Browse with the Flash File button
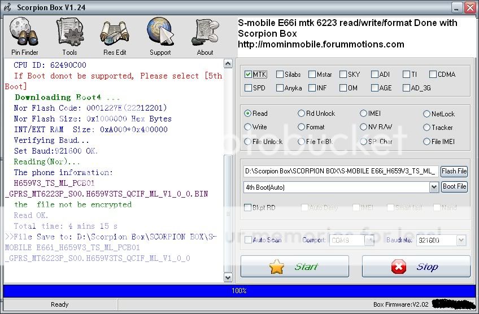This screenshot has height=314, width=479. click(x=454, y=171)
